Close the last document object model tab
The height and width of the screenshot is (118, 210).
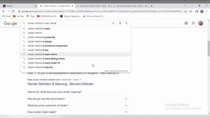click(x=146, y=6)
